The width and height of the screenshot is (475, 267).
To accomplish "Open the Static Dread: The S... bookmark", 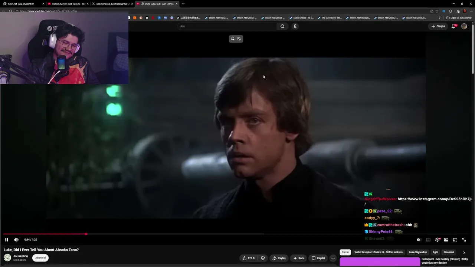I will [x=301, y=18].
